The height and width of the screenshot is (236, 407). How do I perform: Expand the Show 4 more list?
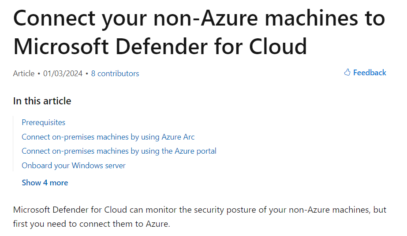pos(45,183)
